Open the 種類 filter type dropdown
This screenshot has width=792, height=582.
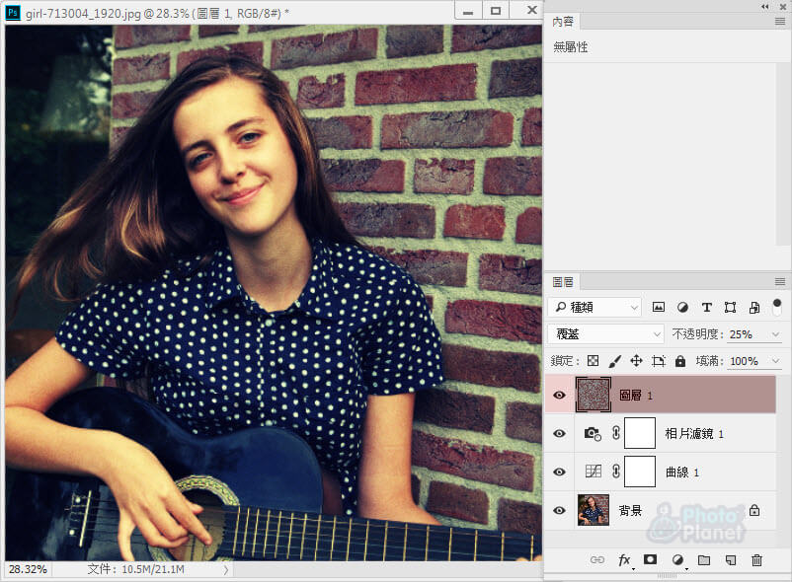point(595,307)
